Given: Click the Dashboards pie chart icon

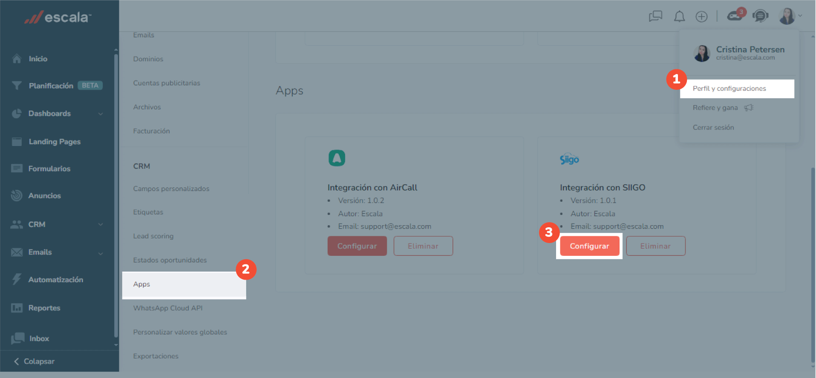Looking at the screenshot, I should (17, 114).
